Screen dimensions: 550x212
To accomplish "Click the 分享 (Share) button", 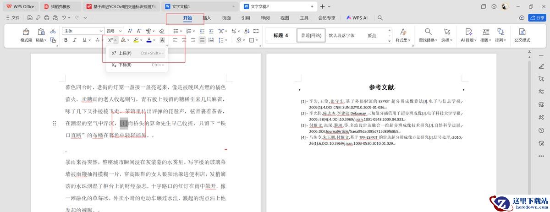I will [x=537, y=18].
